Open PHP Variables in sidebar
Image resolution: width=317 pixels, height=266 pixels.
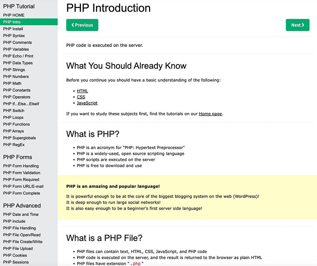click(x=16, y=49)
